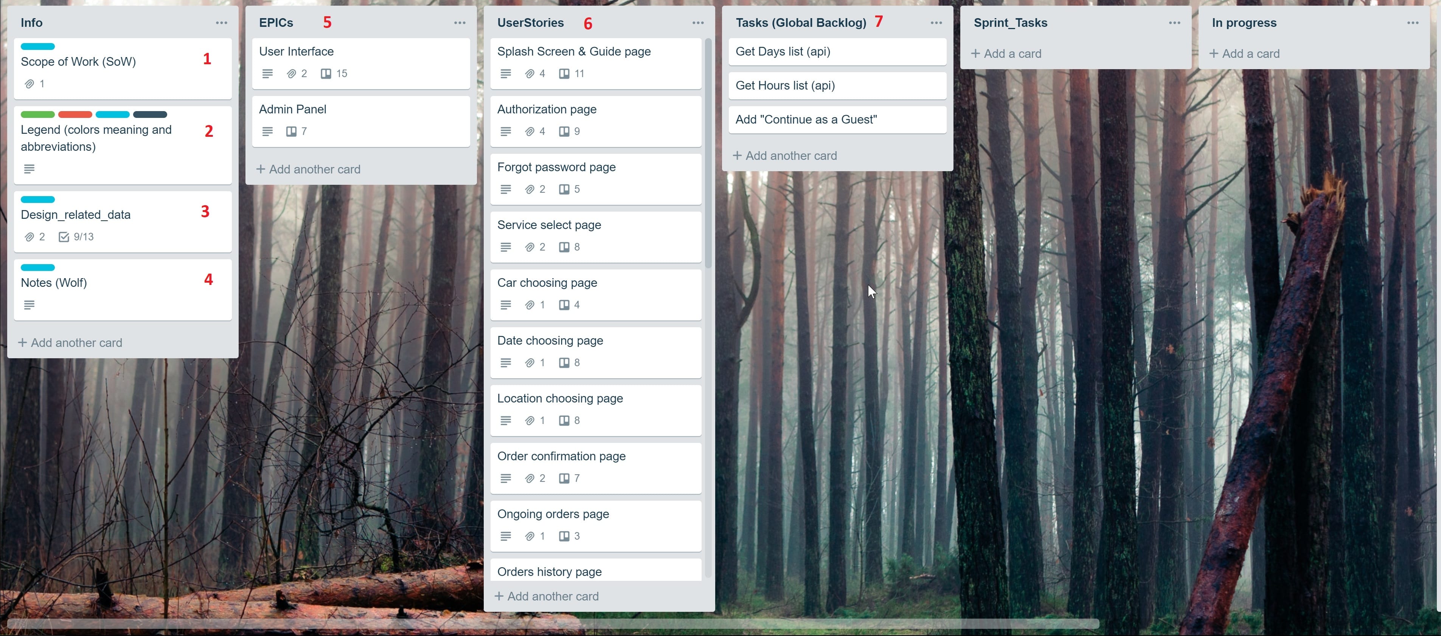Click the attachment icon on Forgot password page

[530, 189]
